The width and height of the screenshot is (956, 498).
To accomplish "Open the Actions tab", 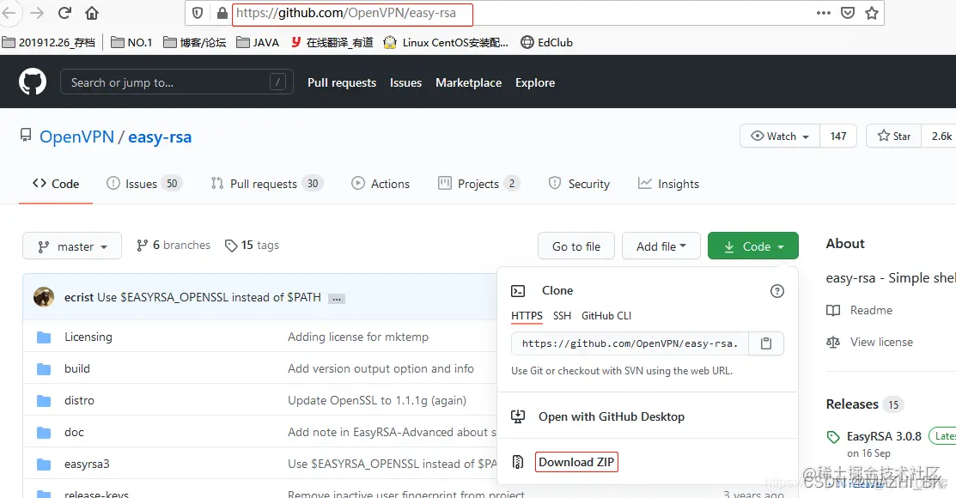I will (x=381, y=184).
